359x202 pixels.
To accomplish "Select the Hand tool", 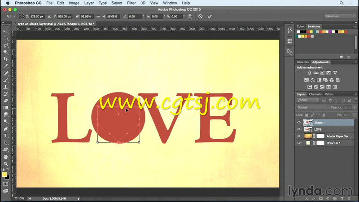I will coord(5,157).
